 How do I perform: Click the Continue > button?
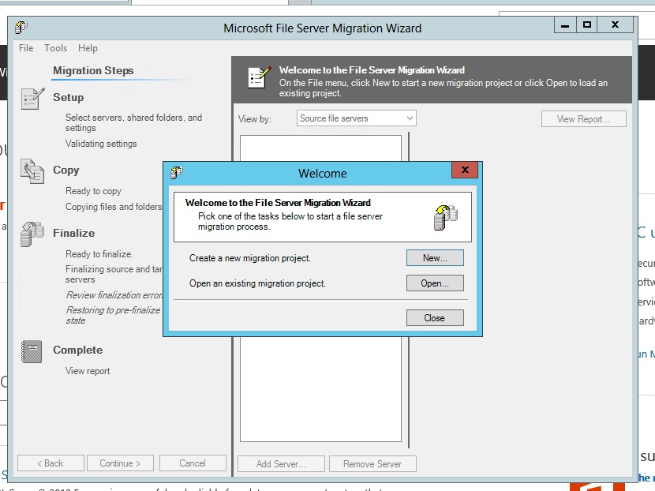point(120,463)
